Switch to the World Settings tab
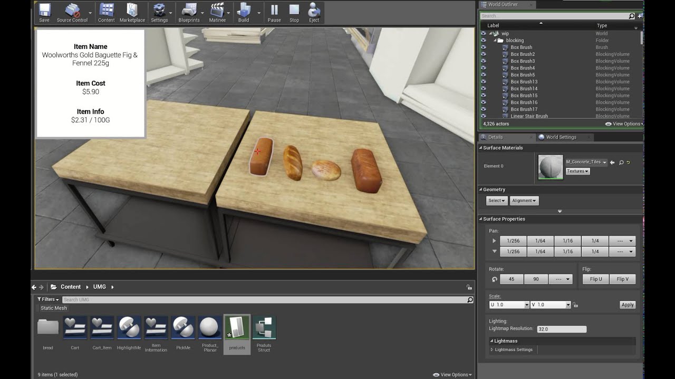Image resolution: width=675 pixels, height=379 pixels. 561,137
